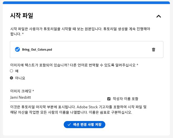Click the blue checkmark icon beside Bring_Out_Colors.psd
Image resolution: width=173 pixels, height=138 pixels.
click(x=17, y=49)
